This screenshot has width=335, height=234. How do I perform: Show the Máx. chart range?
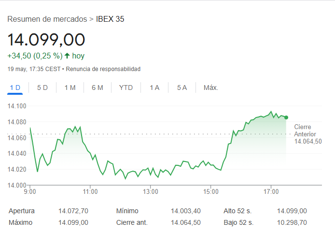pyautogui.click(x=211, y=88)
